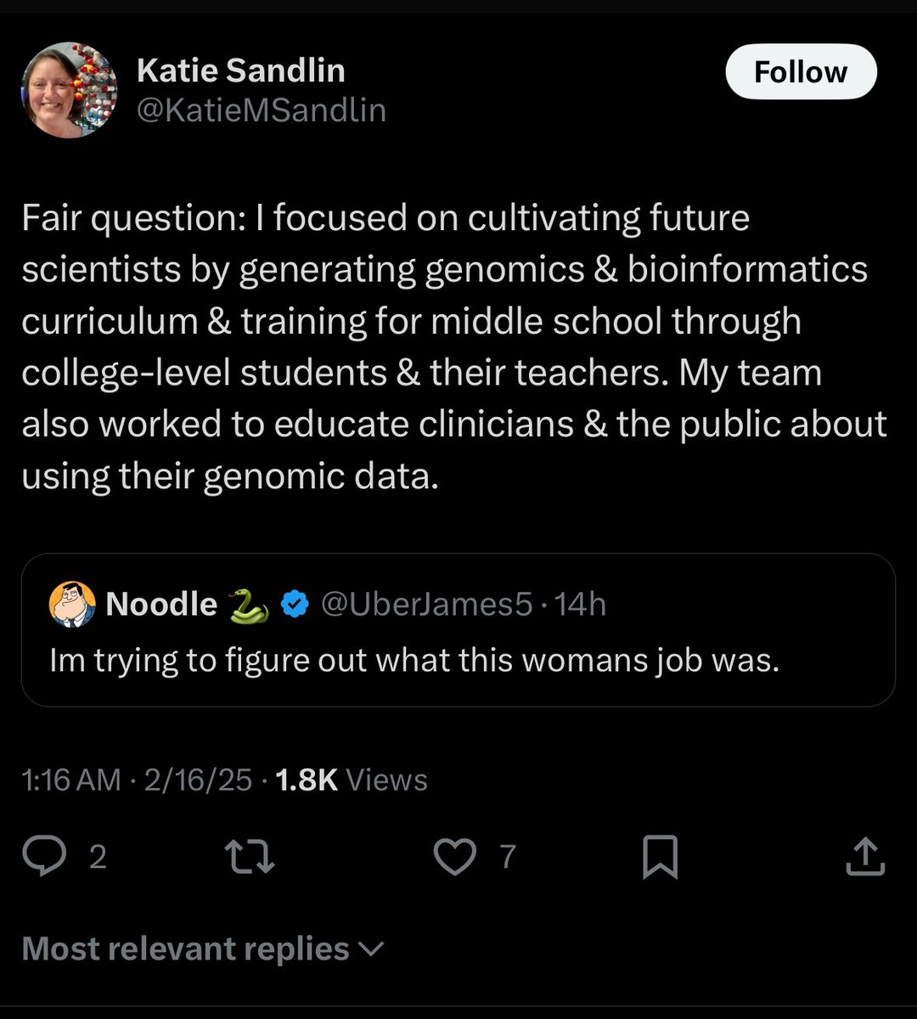The image size is (917, 1019).
Task: Click the 1:16 AM tweet timestamp
Action: pos(71,780)
